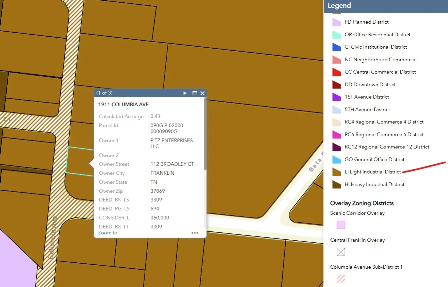Click the RC6 Regional Commerce 6 swatch
The width and height of the screenshot is (448, 287).
click(x=337, y=135)
